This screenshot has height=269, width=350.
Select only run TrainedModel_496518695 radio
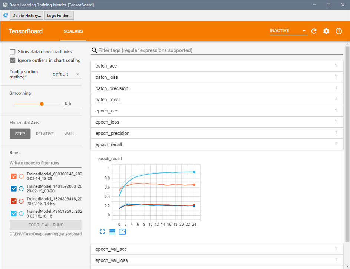click(21, 214)
